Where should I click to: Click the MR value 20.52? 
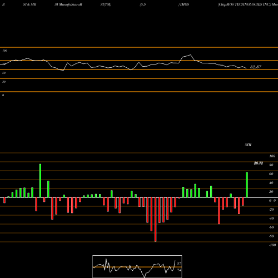click(x=259, y=163)
